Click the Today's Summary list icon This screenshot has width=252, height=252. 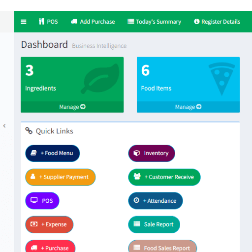point(131,21)
